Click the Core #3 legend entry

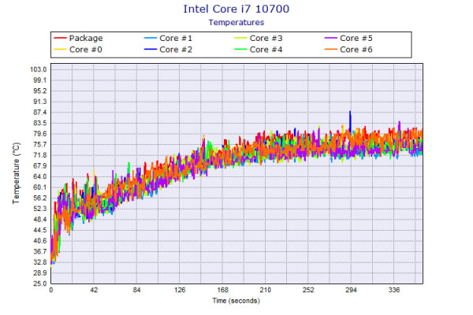click(x=259, y=39)
